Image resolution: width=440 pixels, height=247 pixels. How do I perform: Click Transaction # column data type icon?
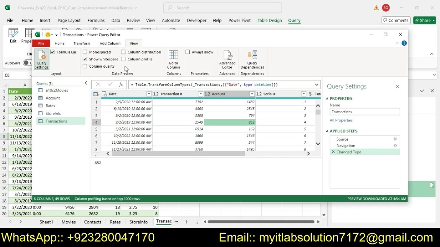click(156, 94)
